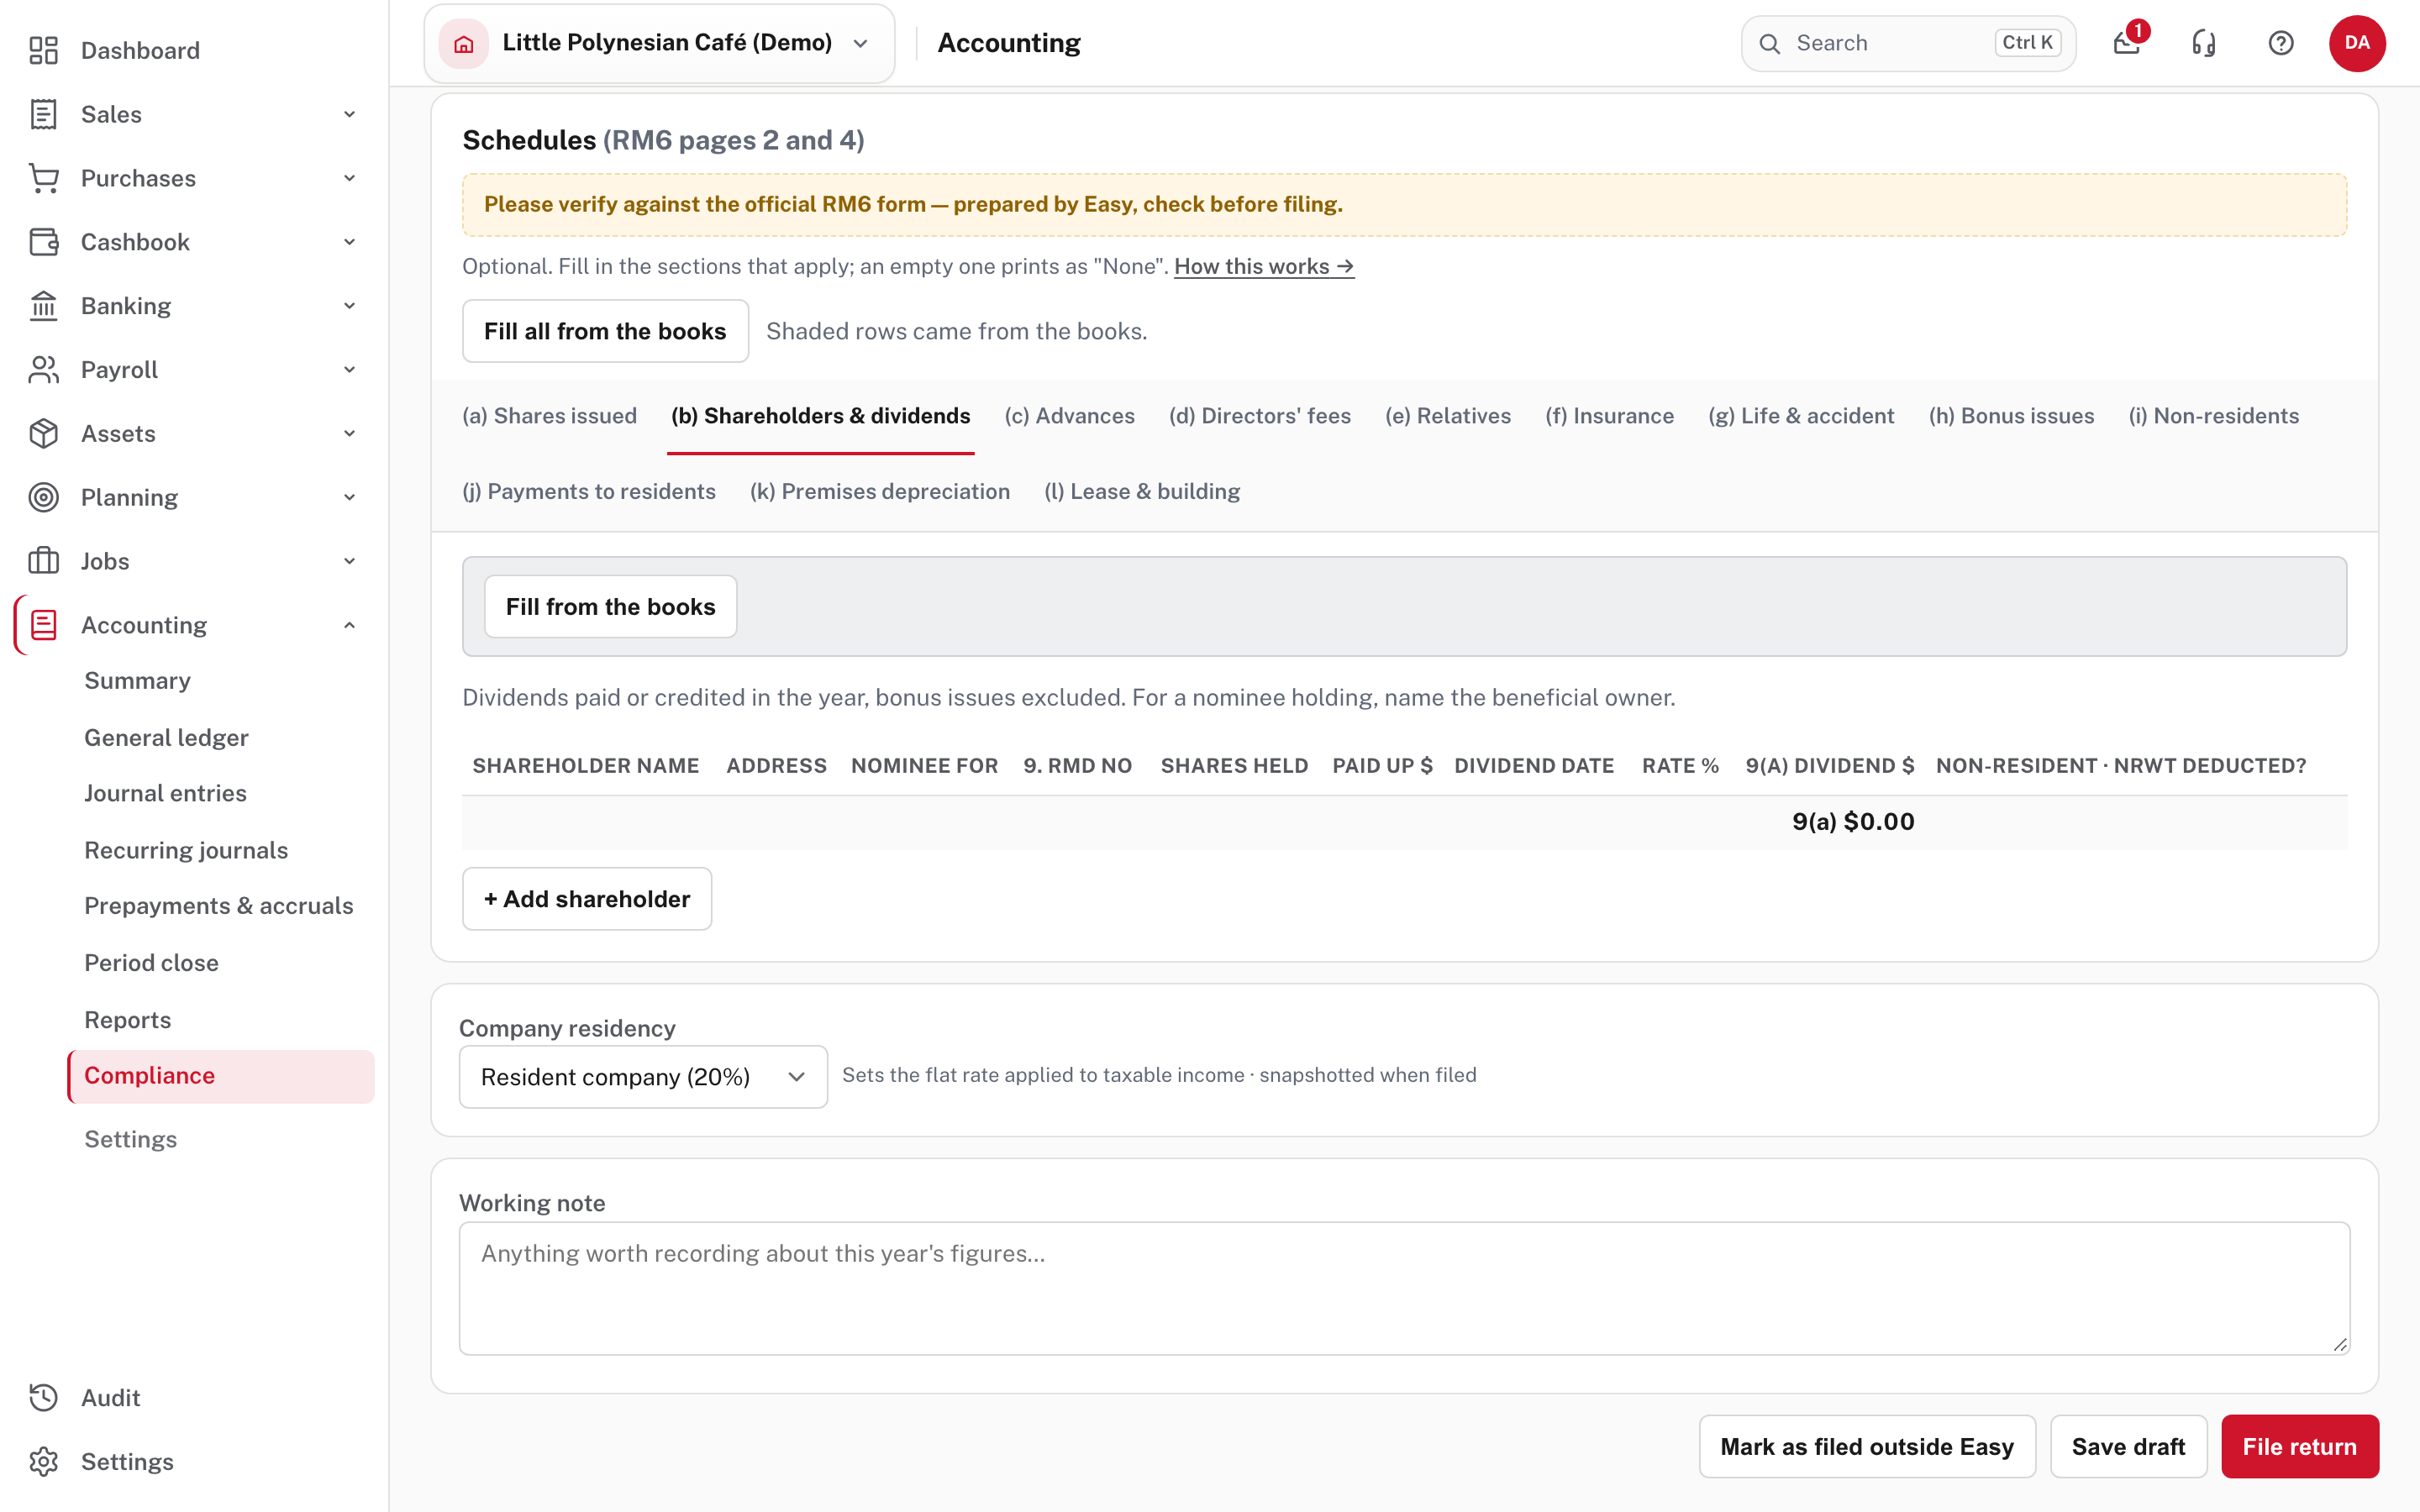The height and width of the screenshot is (1512, 2420).
Task: Click the Payroll people icon
Action: 43,370
